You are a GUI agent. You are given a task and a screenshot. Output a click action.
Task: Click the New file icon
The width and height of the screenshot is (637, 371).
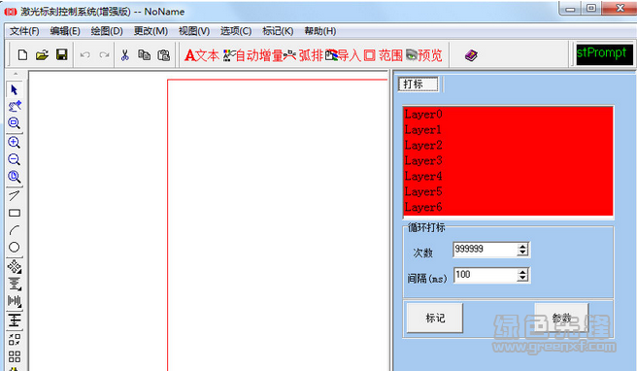(x=22, y=54)
